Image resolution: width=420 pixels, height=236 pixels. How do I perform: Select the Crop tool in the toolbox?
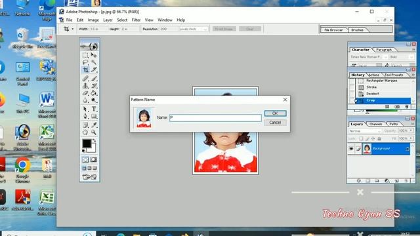click(85, 69)
